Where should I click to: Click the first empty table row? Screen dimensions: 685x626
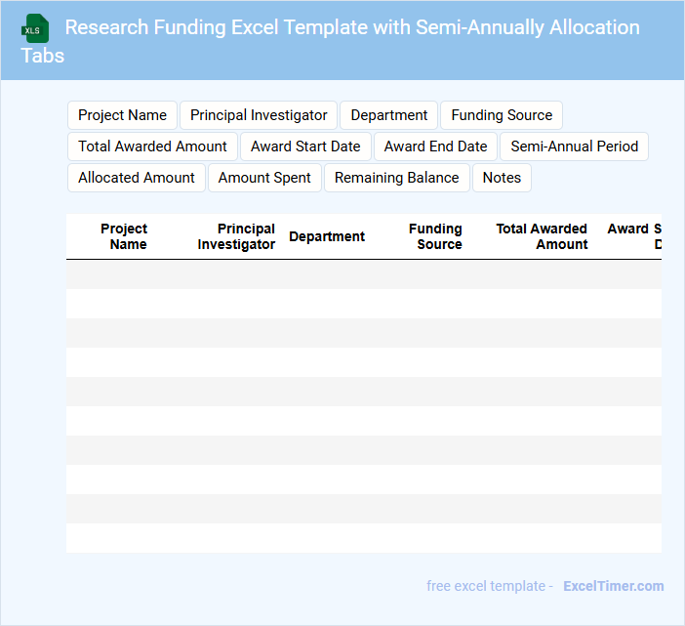coord(363,274)
